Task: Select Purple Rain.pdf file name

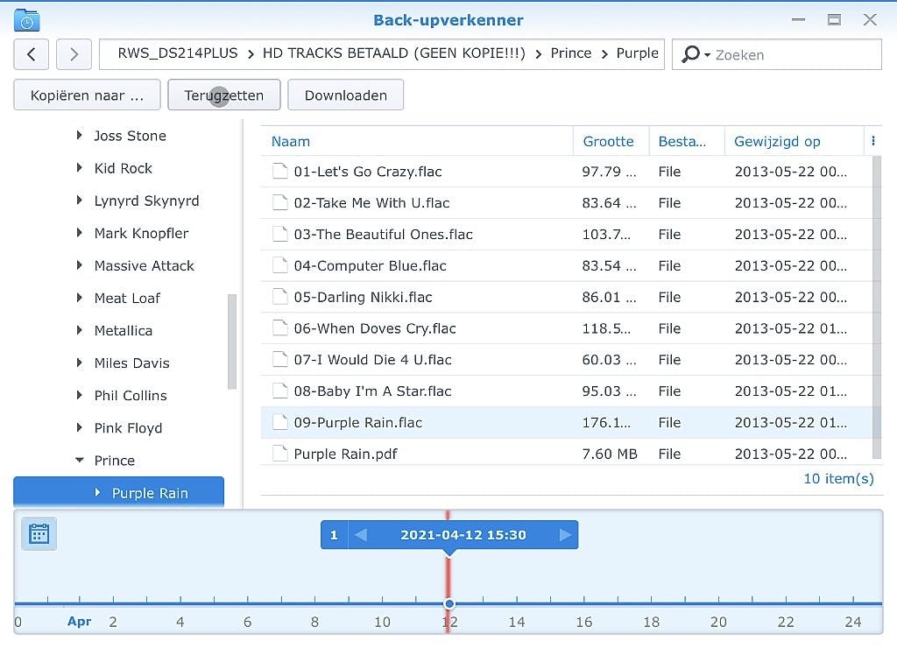Action: (x=345, y=454)
